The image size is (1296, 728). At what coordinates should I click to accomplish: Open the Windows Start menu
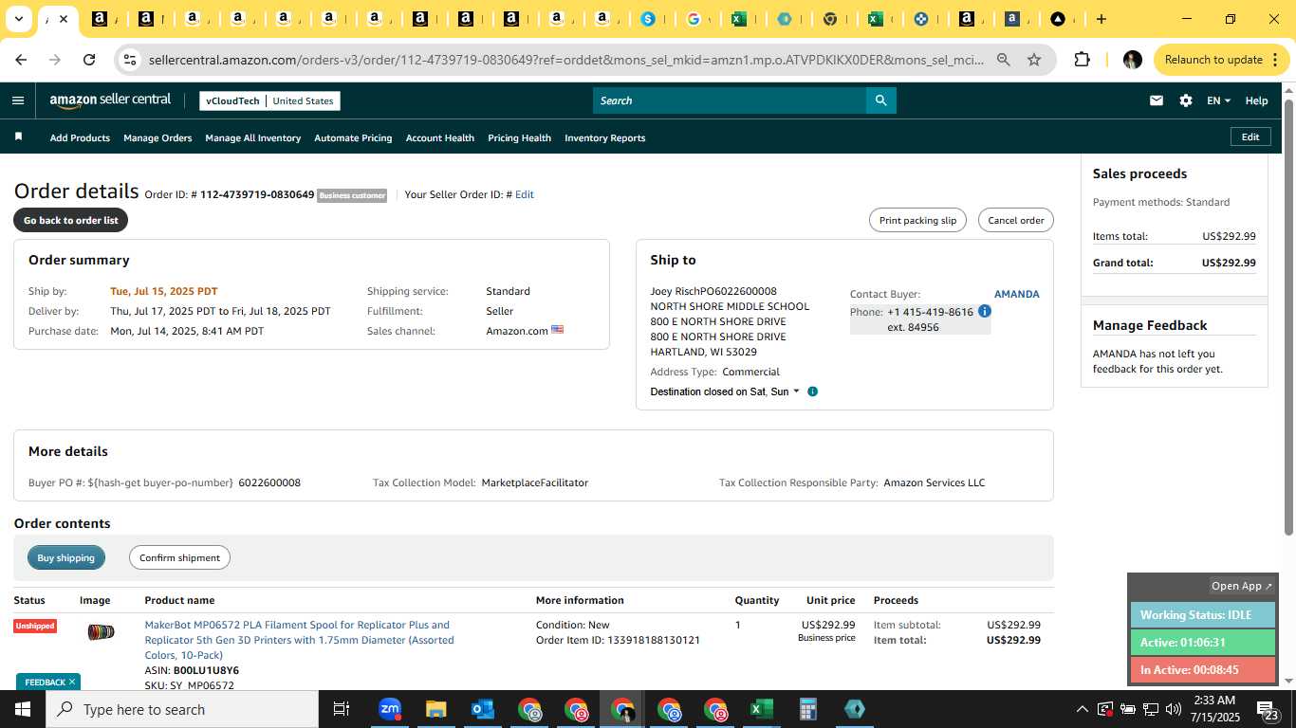coord(22,709)
